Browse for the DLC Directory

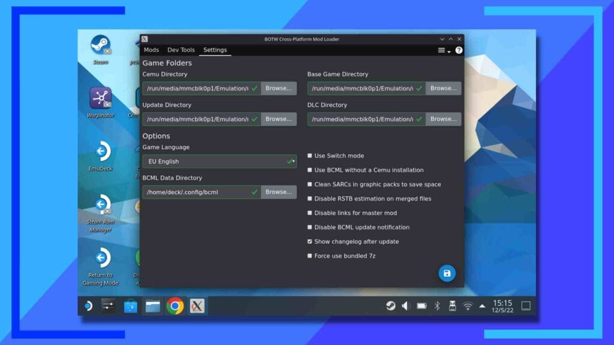coord(443,119)
